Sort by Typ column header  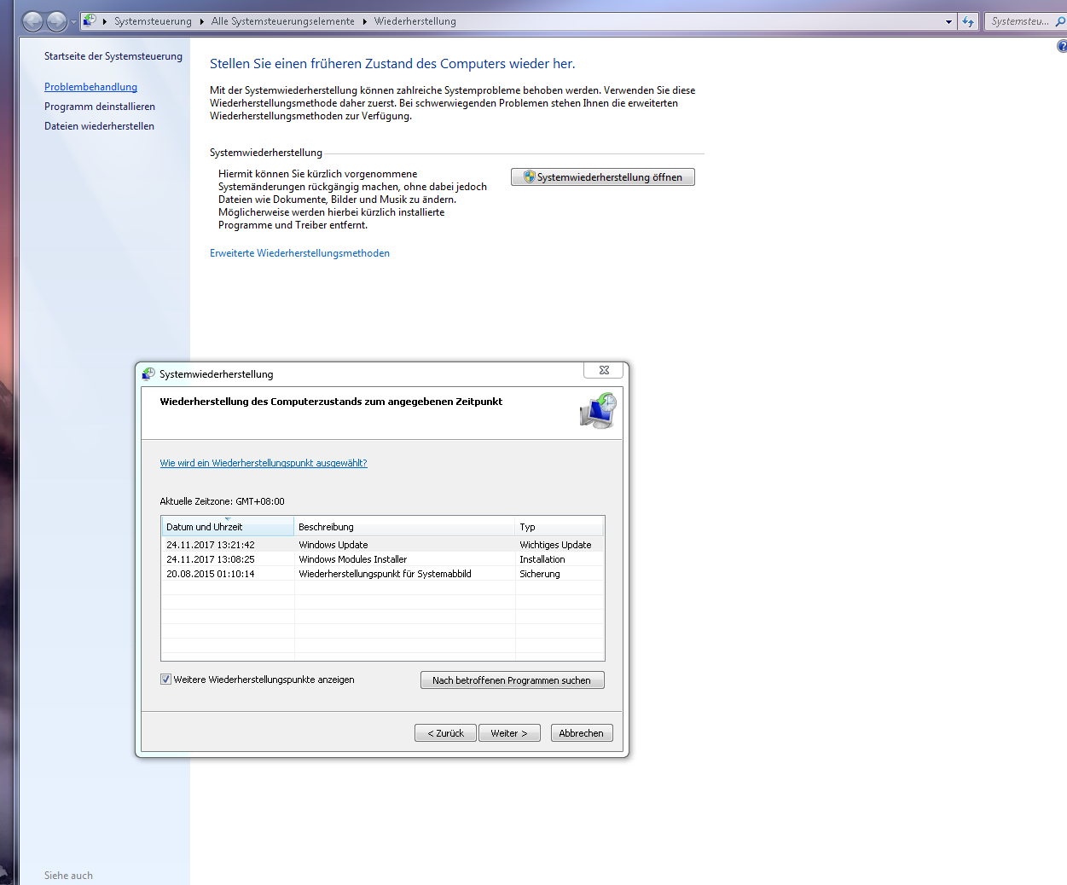tap(560, 527)
